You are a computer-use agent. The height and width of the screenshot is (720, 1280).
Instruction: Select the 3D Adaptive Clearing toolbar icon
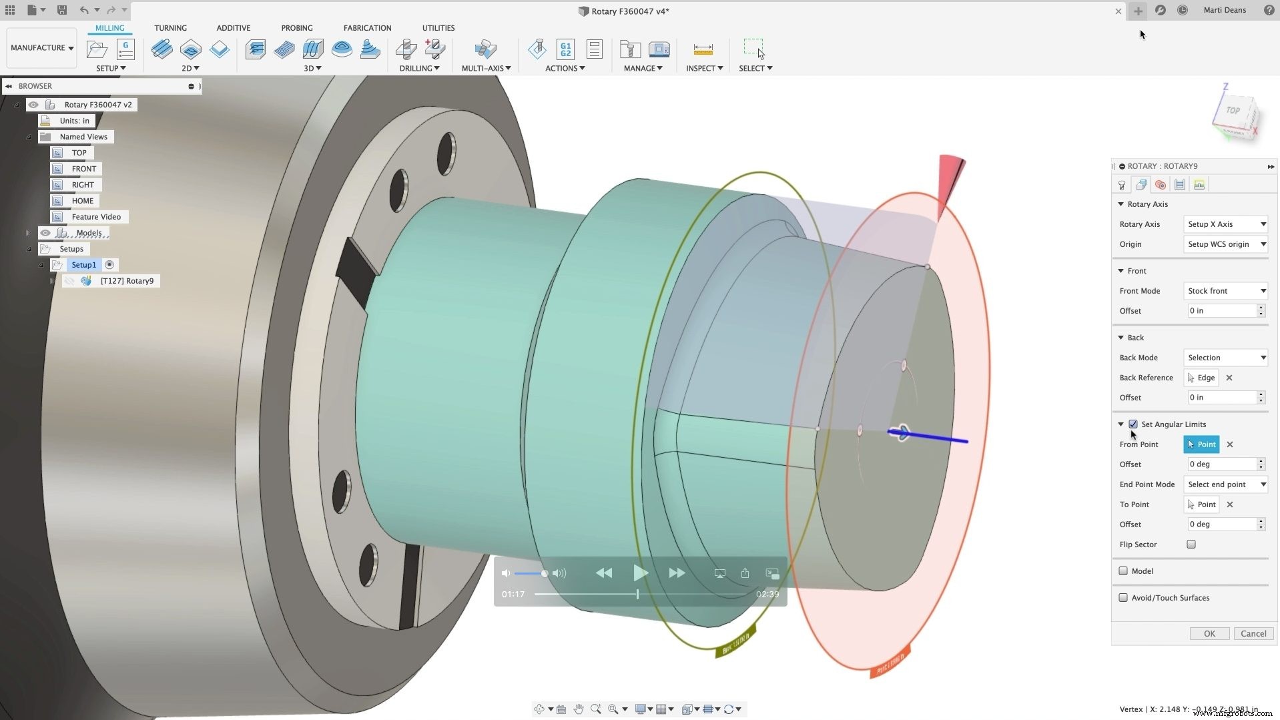point(256,49)
